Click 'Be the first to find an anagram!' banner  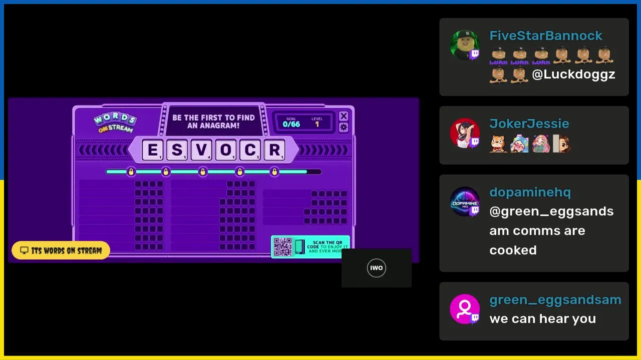pos(213,121)
